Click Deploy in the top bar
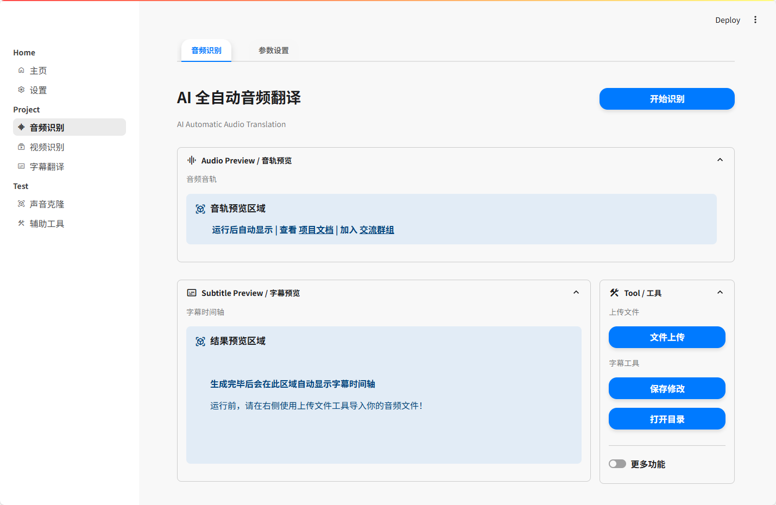Image resolution: width=776 pixels, height=505 pixels. pos(727,20)
